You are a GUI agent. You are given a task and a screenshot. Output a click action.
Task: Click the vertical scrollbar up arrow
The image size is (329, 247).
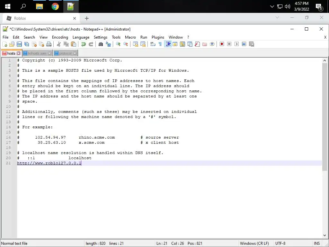click(x=325, y=60)
